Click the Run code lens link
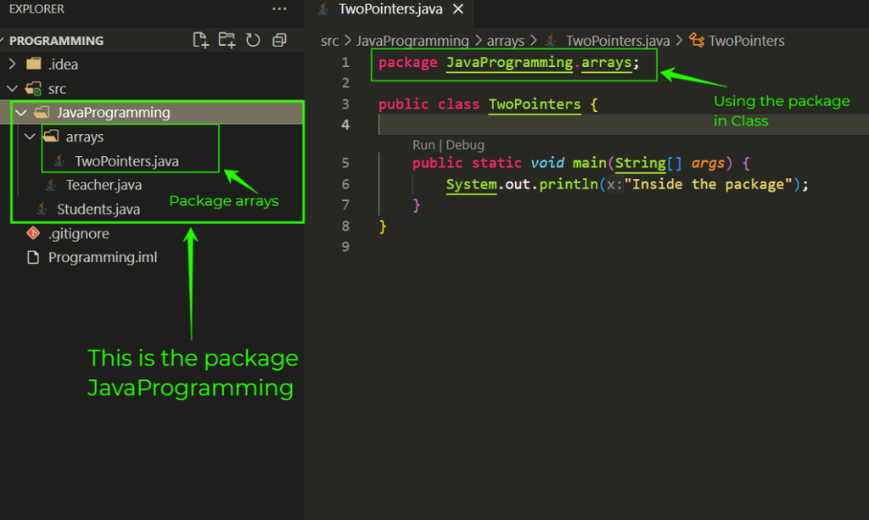 [x=423, y=145]
